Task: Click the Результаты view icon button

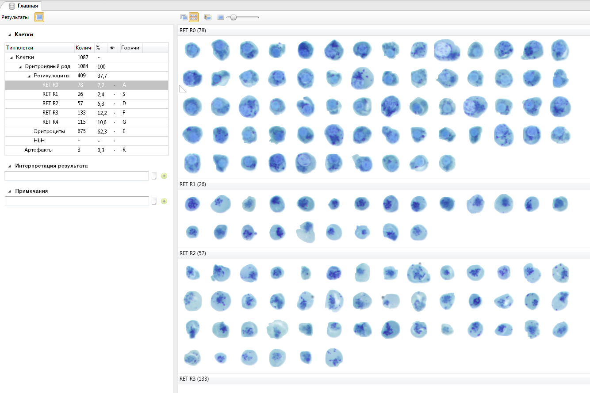Action: [39, 17]
